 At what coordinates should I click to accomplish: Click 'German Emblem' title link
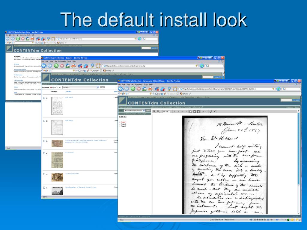(72, 174)
